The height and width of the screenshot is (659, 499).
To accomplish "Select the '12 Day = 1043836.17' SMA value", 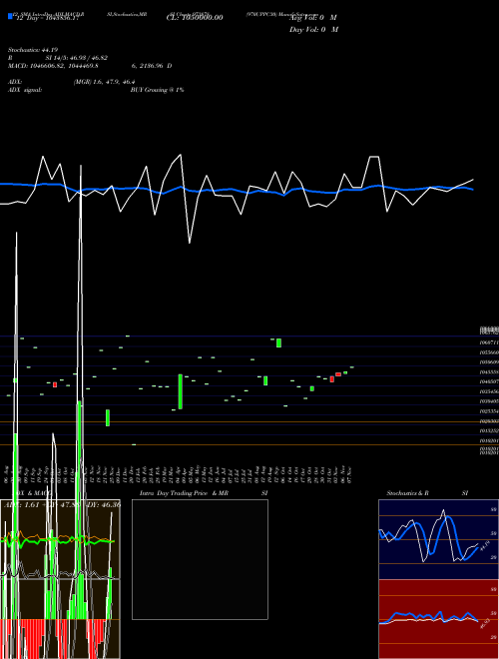I will coord(46,18).
